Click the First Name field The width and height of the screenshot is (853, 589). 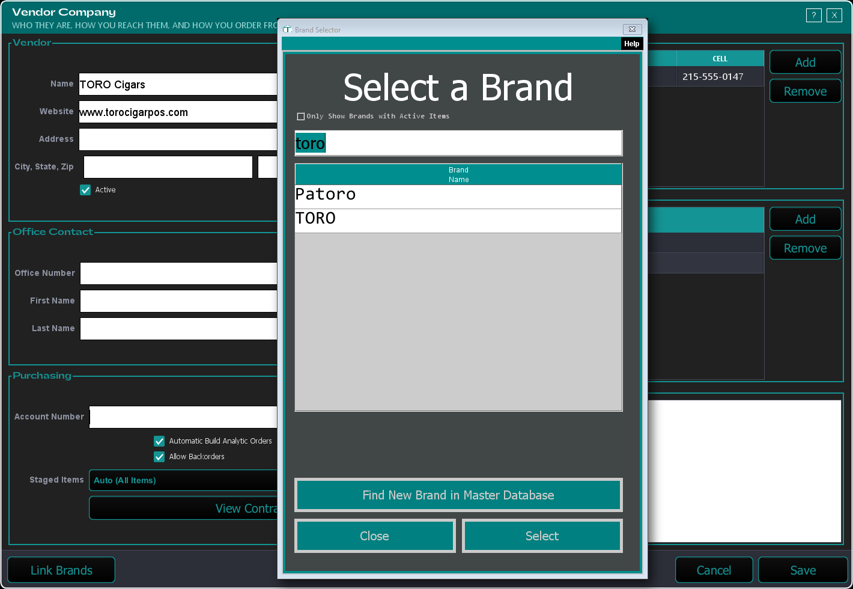(179, 301)
